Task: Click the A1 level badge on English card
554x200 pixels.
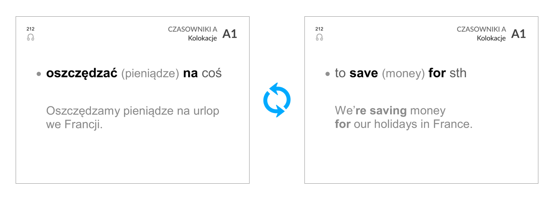Action: (518, 34)
